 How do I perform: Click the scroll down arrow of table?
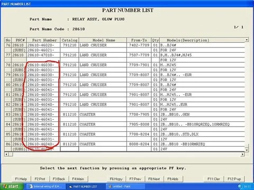[247, 150]
